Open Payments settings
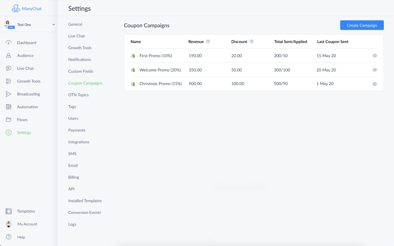 [x=77, y=130]
